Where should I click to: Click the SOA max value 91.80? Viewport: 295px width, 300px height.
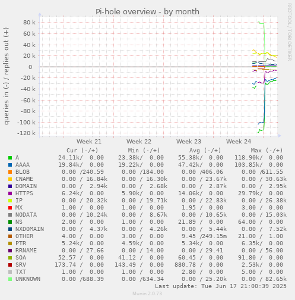[x=247, y=258]
